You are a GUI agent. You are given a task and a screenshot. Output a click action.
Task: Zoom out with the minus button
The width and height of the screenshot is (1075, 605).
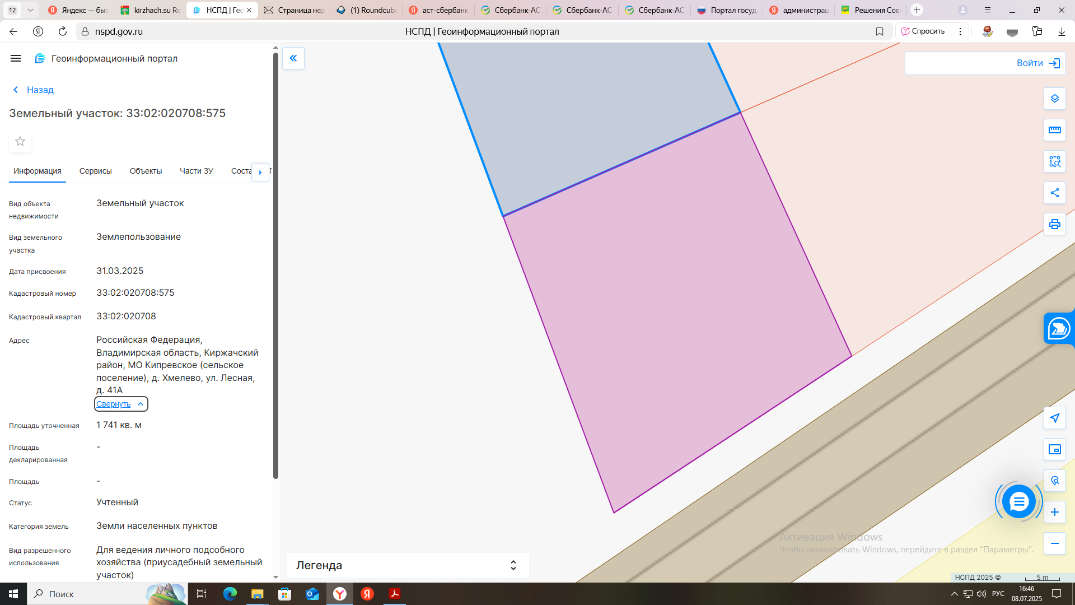(x=1055, y=543)
